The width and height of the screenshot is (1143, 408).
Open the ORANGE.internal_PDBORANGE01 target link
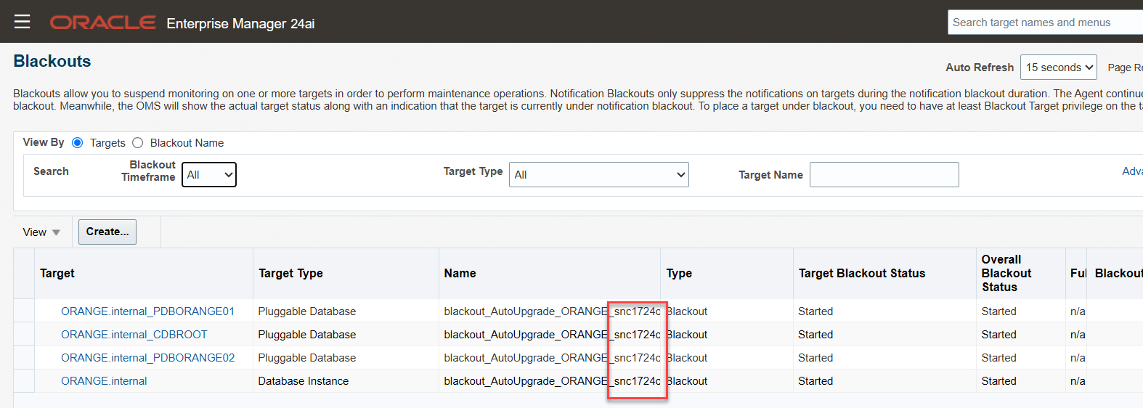[147, 311]
